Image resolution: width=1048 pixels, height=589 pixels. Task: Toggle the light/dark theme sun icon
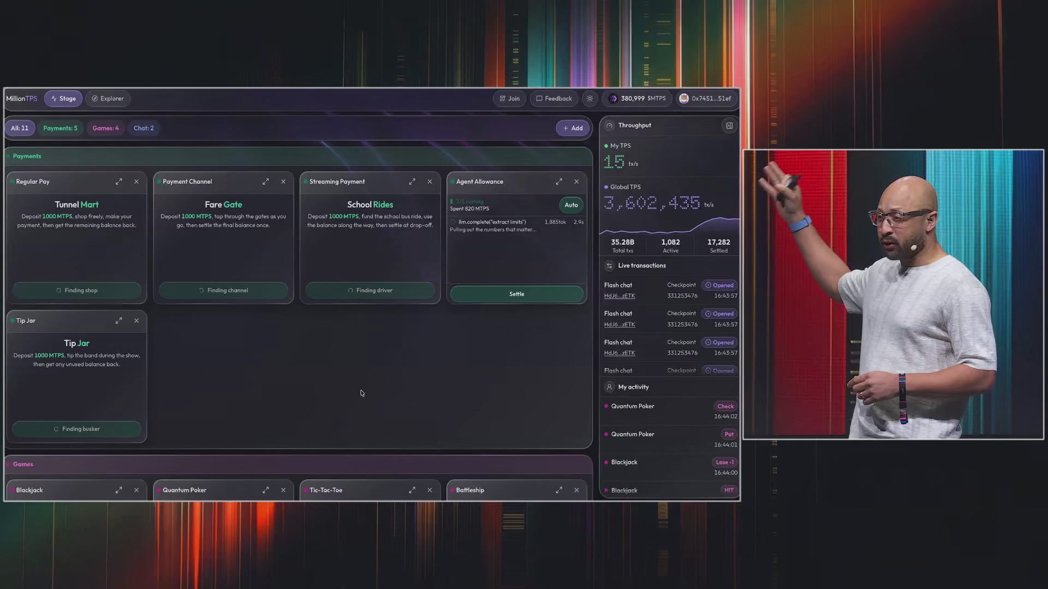click(589, 99)
